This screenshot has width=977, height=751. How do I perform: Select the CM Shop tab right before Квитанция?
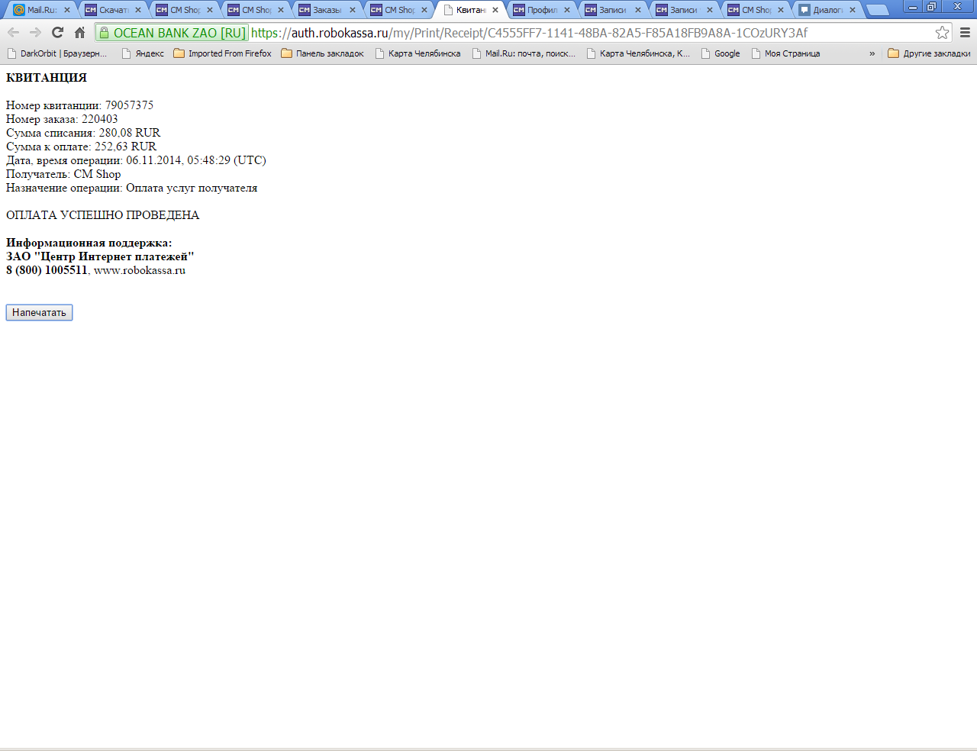click(x=398, y=10)
